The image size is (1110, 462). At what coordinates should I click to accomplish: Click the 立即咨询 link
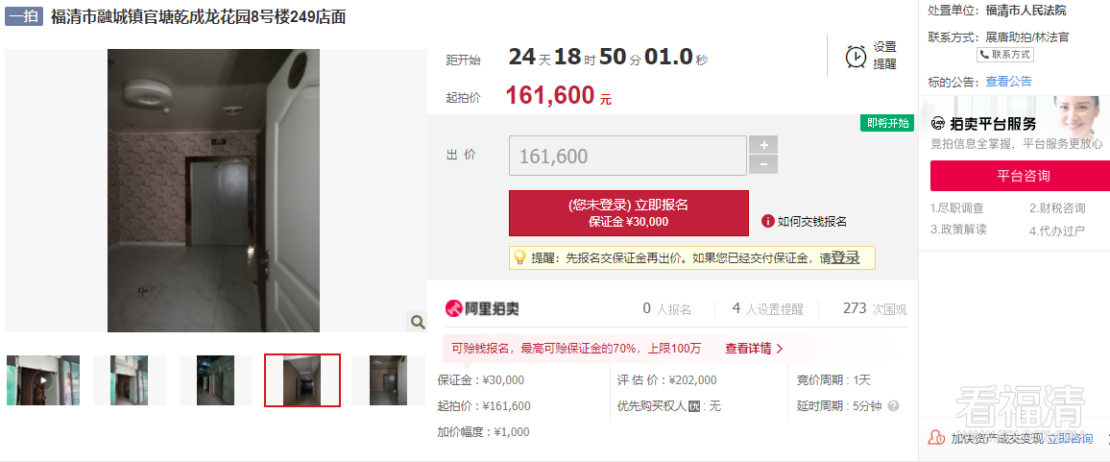pyautogui.click(x=1070, y=438)
